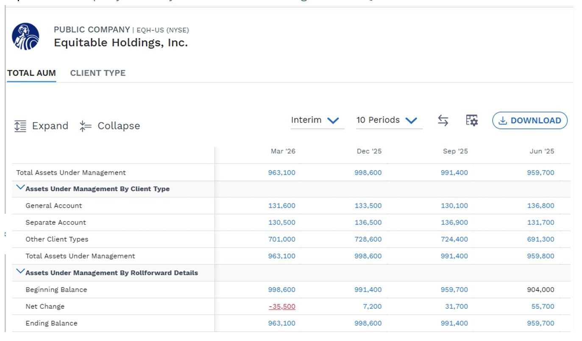The width and height of the screenshot is (582, 341).
Task: Click Sep '25 Ending Balance value 991,400
Action: 454,323
